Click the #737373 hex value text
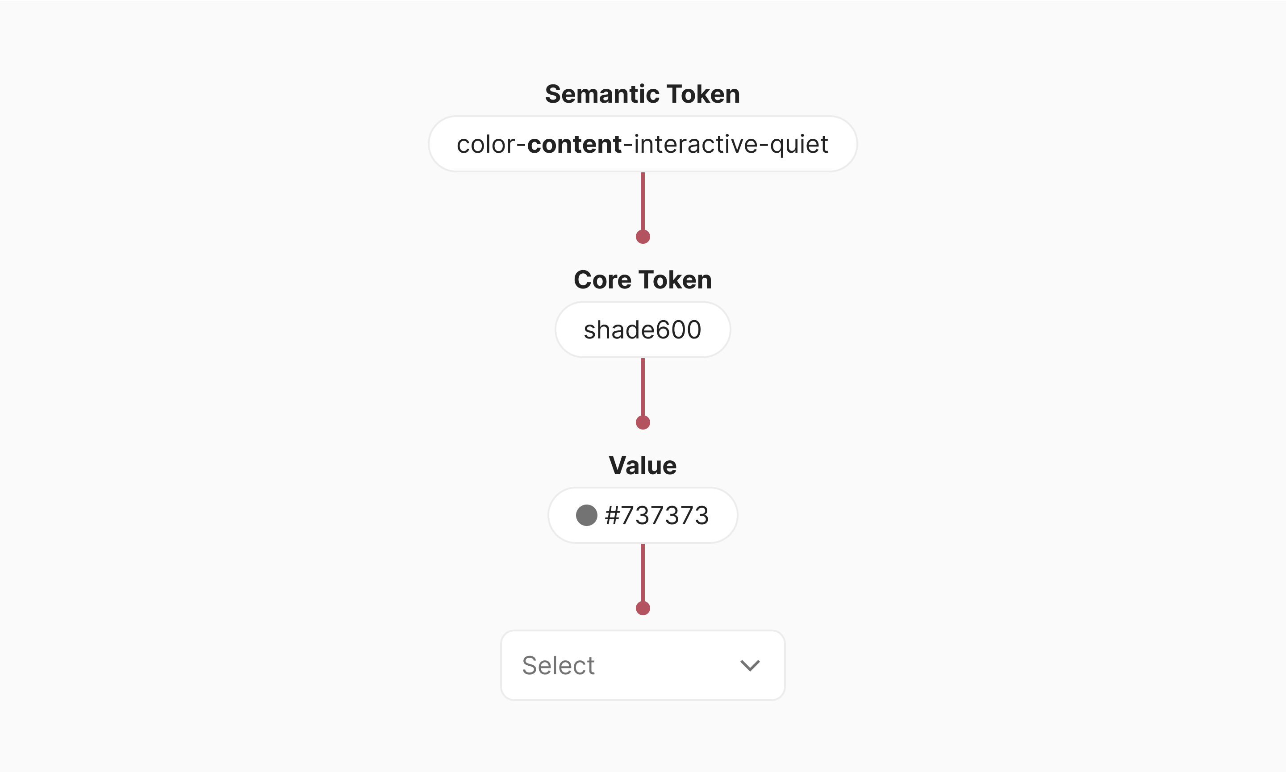This screenshot has height=772, width=1286. [x=656, y=516]
